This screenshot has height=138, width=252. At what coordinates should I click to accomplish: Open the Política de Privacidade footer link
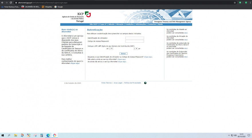coord(132,83)
